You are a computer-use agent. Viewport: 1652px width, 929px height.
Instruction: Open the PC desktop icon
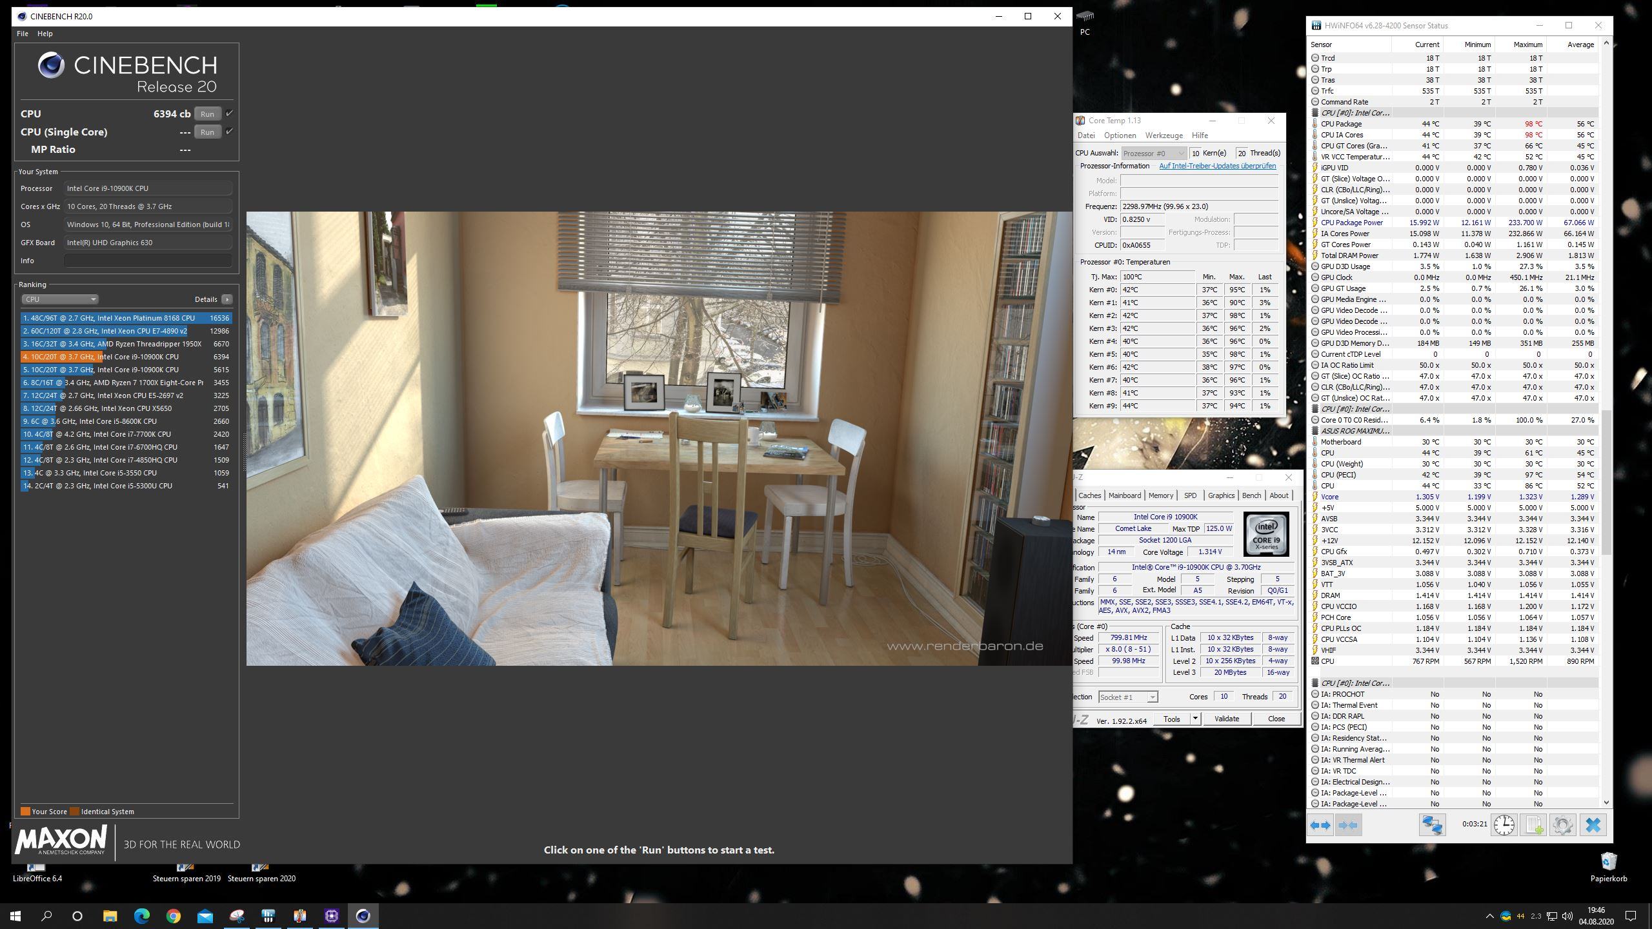pos(1085,21)
